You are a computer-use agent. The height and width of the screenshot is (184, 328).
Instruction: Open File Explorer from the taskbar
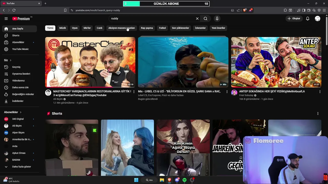click(x=162, y=180)
